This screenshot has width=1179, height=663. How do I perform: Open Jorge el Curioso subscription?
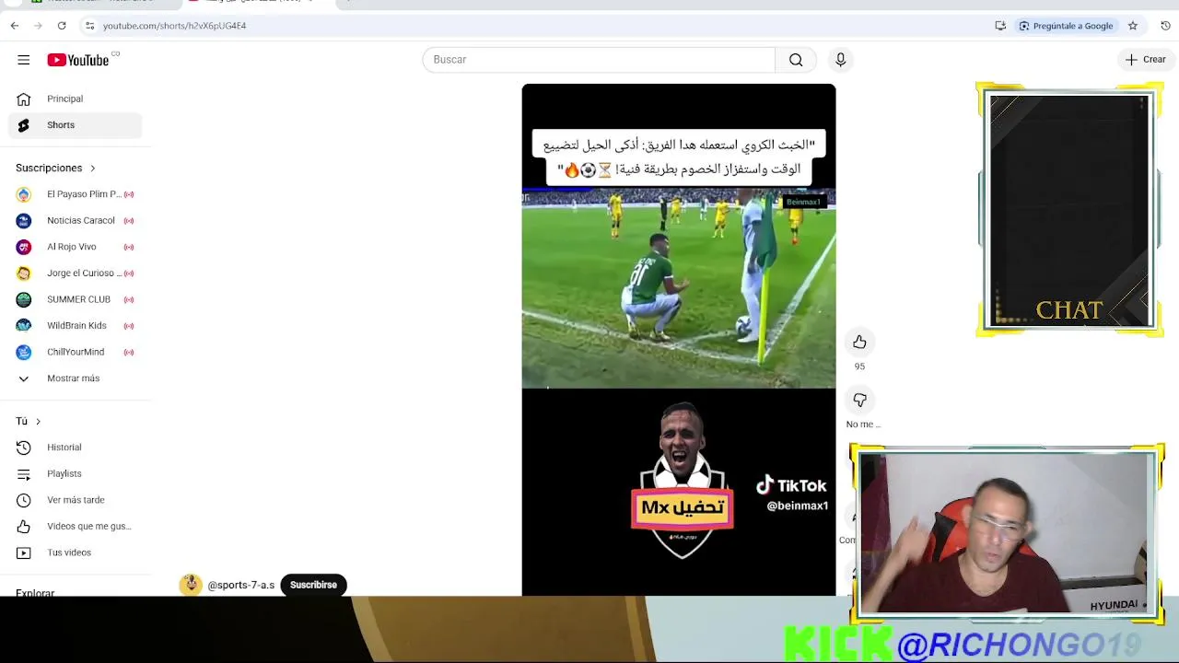(x=76, y=273)
